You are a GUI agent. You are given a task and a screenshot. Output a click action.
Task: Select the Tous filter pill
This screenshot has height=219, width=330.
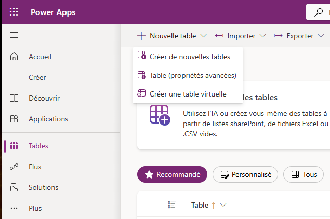[303, 174]
